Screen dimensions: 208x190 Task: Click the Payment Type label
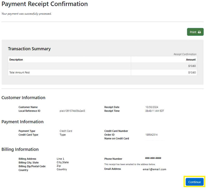click(x=27, y=131)
